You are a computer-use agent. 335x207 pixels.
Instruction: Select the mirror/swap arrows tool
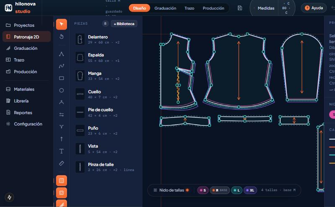pos(62,115)
